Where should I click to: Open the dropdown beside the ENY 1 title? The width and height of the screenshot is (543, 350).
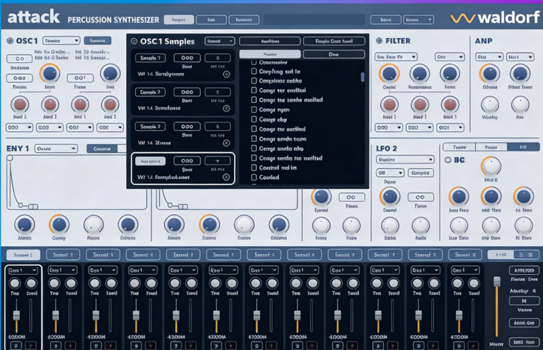[x=56, y=148]
